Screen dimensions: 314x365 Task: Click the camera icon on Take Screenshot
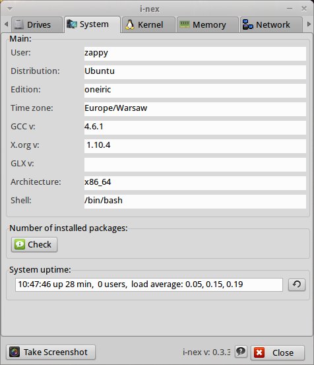pos(15,352)
